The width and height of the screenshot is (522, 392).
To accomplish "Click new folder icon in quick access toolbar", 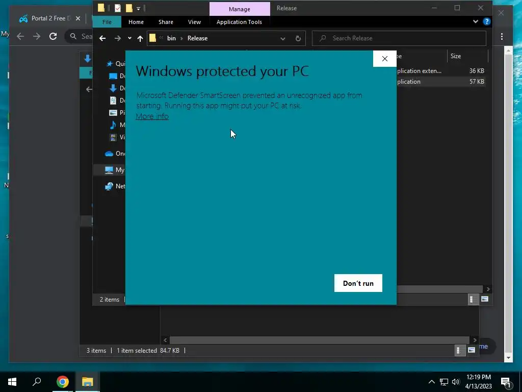I will pyautogui.click(x=129, y=8).
